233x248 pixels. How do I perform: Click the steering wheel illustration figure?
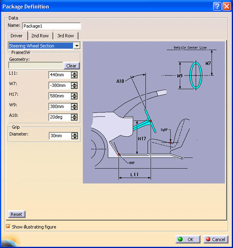pos(154,112)
